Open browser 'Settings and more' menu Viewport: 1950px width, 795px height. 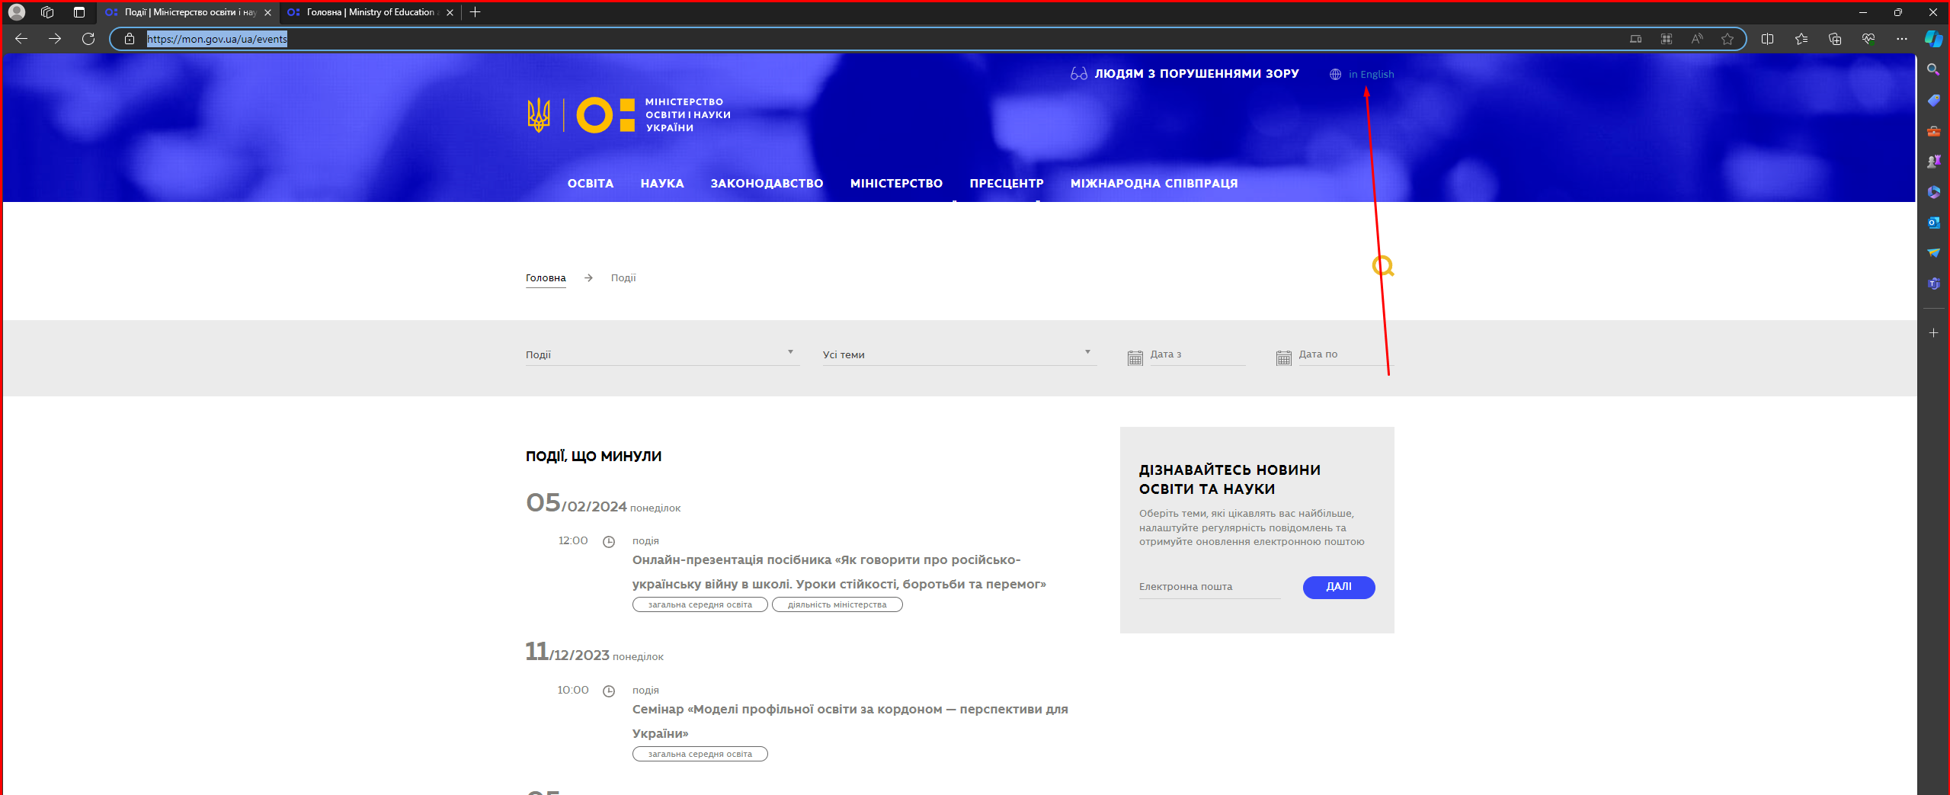click(x=1901, y=39)
